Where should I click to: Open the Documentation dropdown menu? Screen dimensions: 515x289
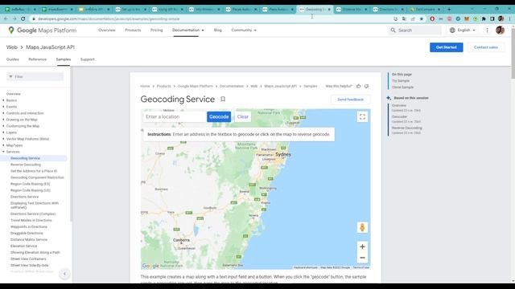point(187,31)
